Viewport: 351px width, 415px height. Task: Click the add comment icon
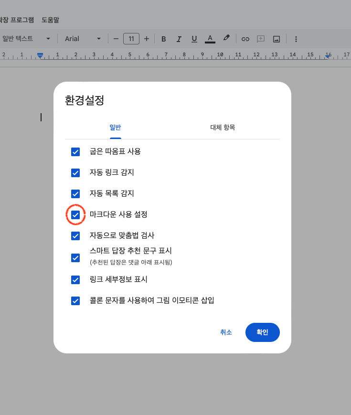pyautogui.click(x=261, y=39)
